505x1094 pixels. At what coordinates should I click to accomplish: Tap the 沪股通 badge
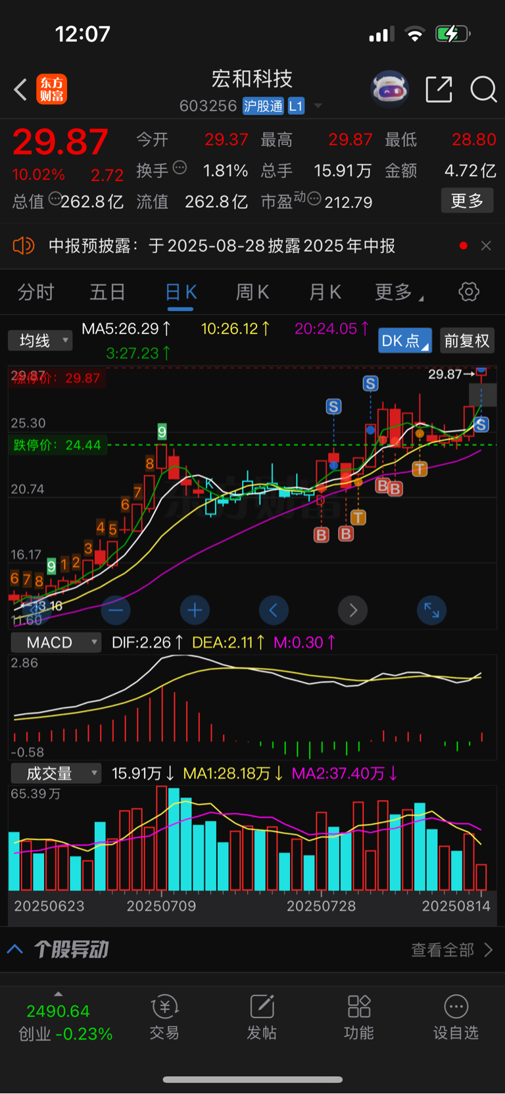(263, 106)
